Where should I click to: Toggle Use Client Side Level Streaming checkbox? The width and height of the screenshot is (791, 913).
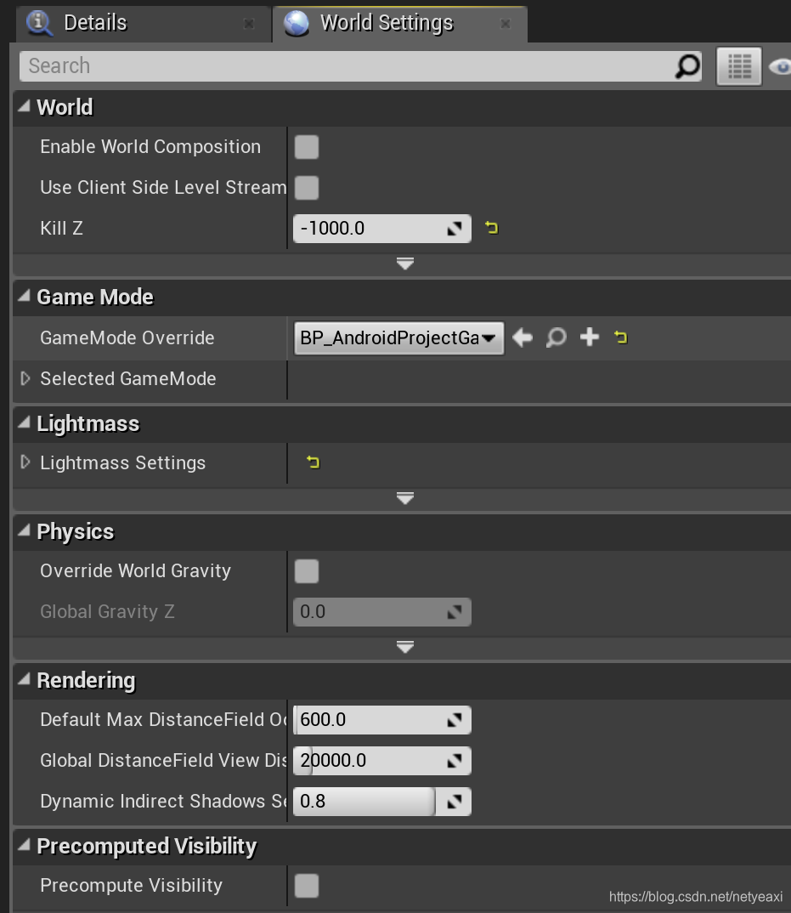click(307, 188)
